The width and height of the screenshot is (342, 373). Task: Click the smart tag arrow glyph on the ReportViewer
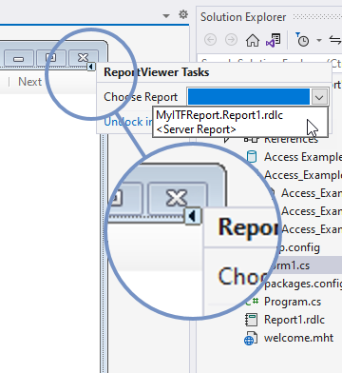[91, 67]
